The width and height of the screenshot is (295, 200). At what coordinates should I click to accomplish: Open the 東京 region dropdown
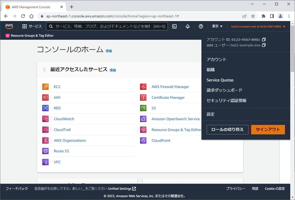217,26
